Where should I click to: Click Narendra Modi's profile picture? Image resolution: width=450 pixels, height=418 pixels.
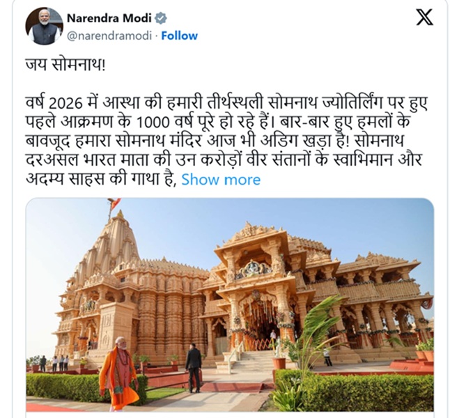tap(44, 26)
